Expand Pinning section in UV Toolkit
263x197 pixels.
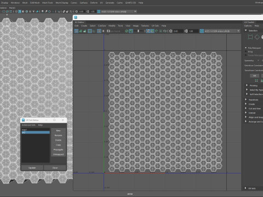247,85
